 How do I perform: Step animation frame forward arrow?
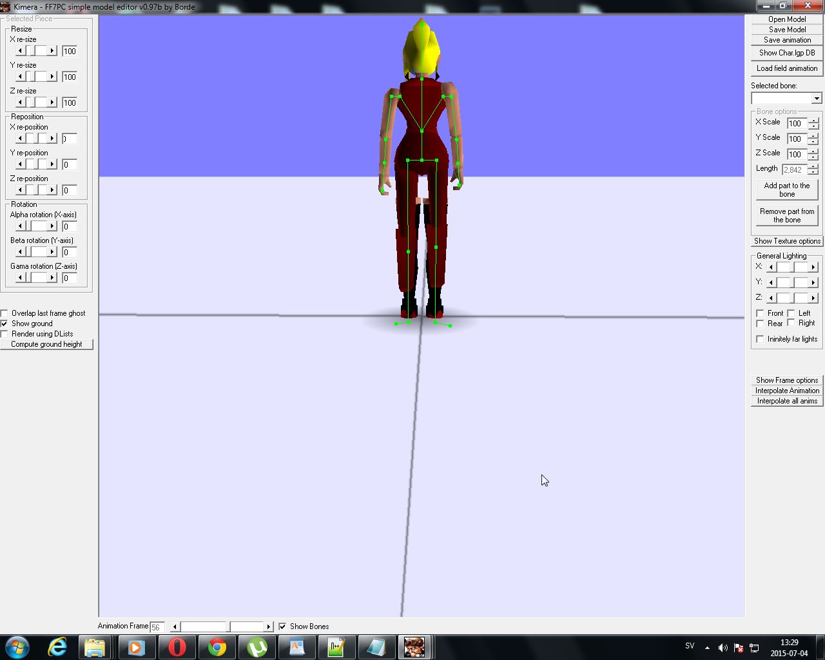269,626
